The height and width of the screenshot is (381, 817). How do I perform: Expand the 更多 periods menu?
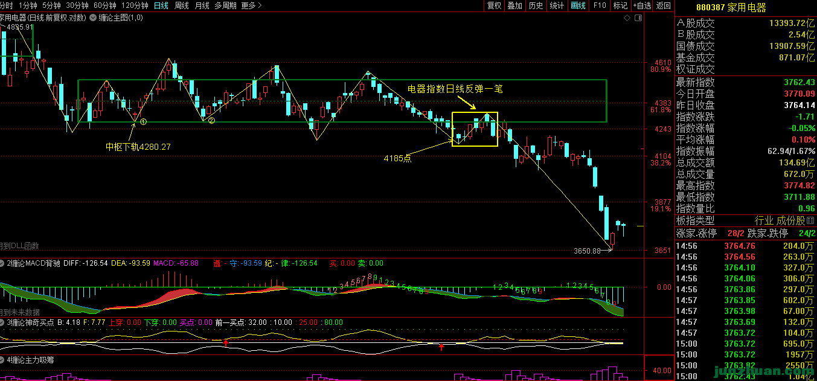pos(251,5)
